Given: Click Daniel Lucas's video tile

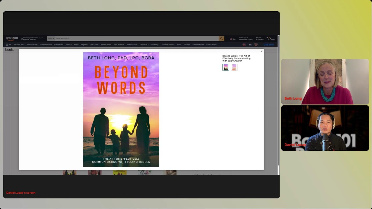Looking at the screenshot, I should click(x=325, y=128).
